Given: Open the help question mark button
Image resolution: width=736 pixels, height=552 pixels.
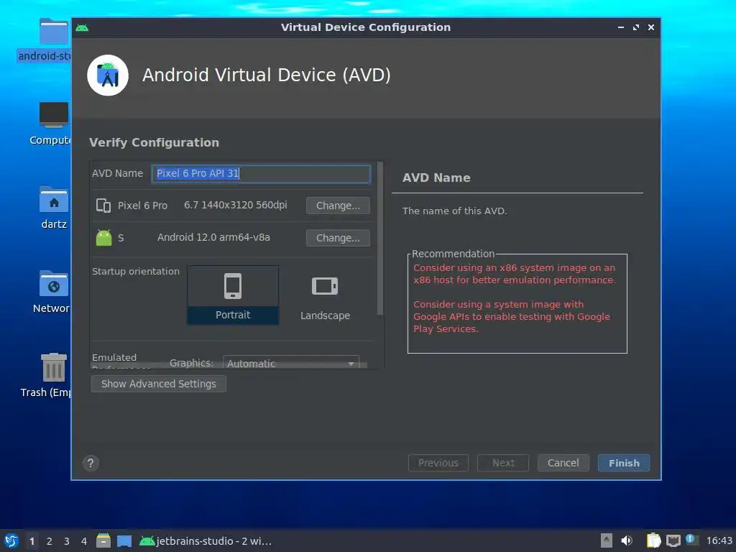Looking at the screenshot, I should click(x=91, y=464).
